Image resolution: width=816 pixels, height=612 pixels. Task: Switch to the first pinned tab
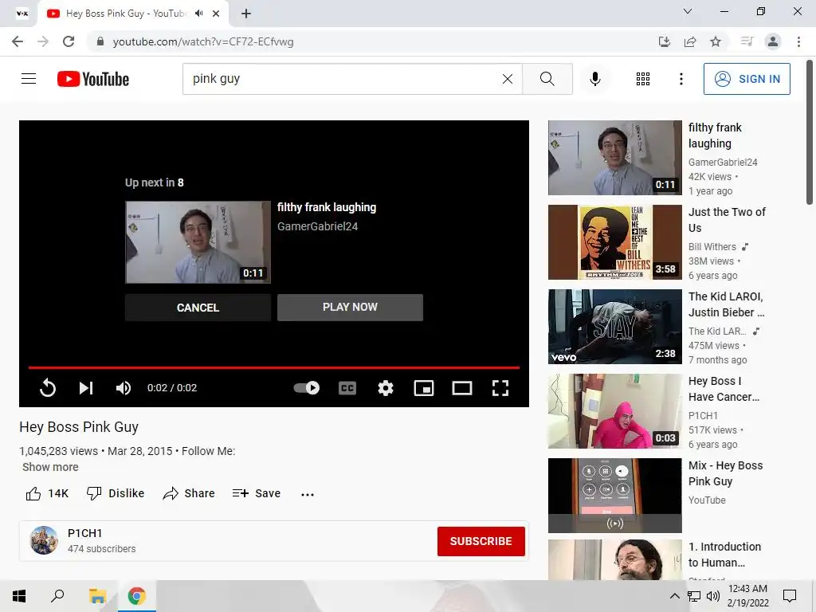(x=22, y=14)
